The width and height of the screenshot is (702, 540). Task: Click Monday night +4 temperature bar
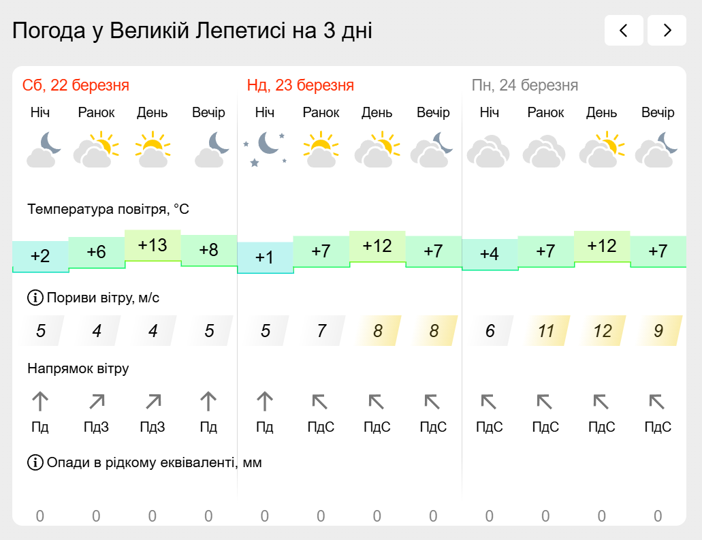pyautogui.click(x=490, y=254)
